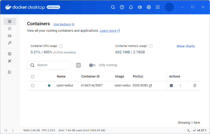Click the container search field
This screenshot has height=134, width=210.
tap(48, 65)
